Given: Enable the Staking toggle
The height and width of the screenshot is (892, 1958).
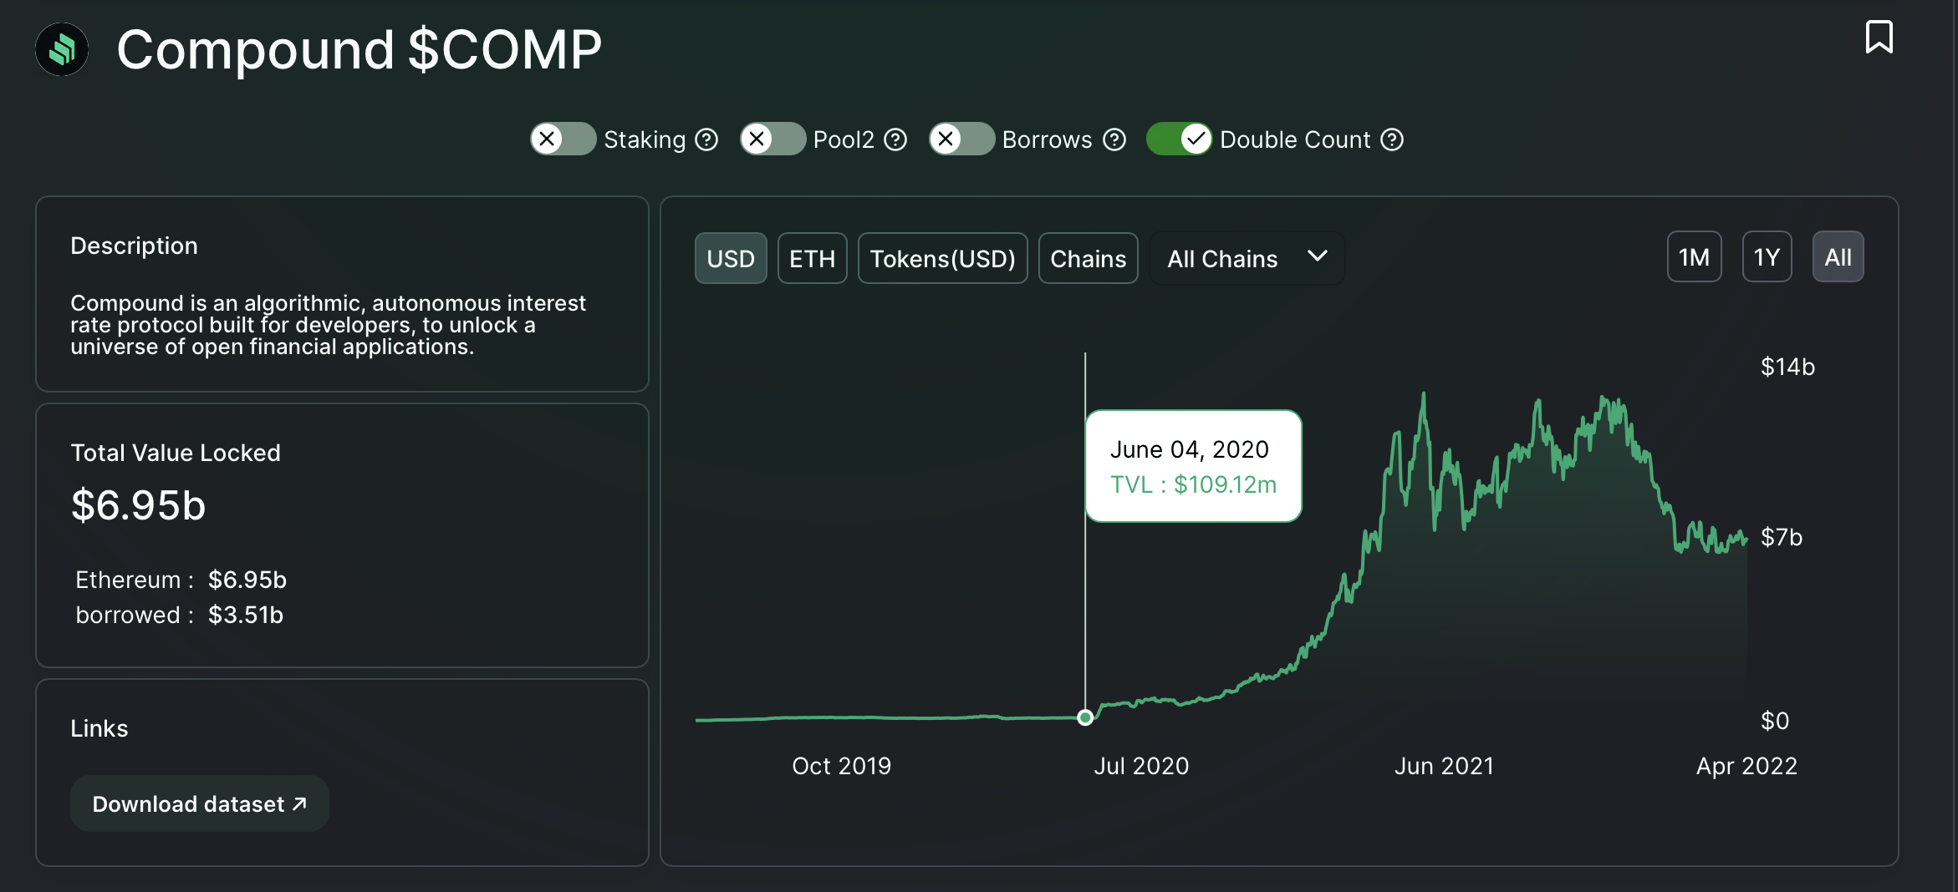Looking at the screenshot, I should [563, 139].
